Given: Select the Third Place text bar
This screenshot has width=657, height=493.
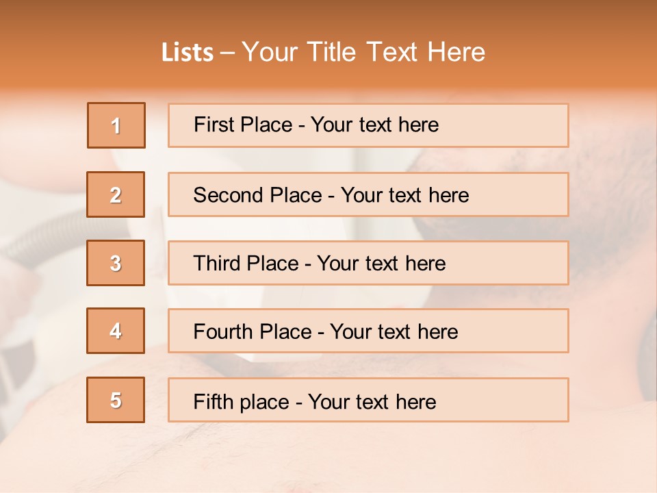Looking at the screenshot, I should tap(368, 263).
